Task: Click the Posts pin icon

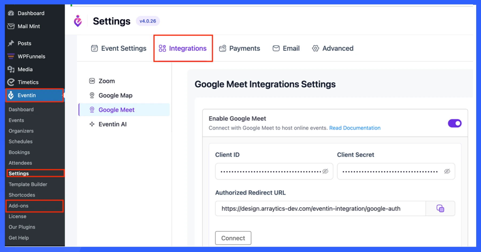Action: coord(11,43)
